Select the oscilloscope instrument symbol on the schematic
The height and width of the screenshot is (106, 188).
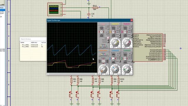[x=55, y=9]
